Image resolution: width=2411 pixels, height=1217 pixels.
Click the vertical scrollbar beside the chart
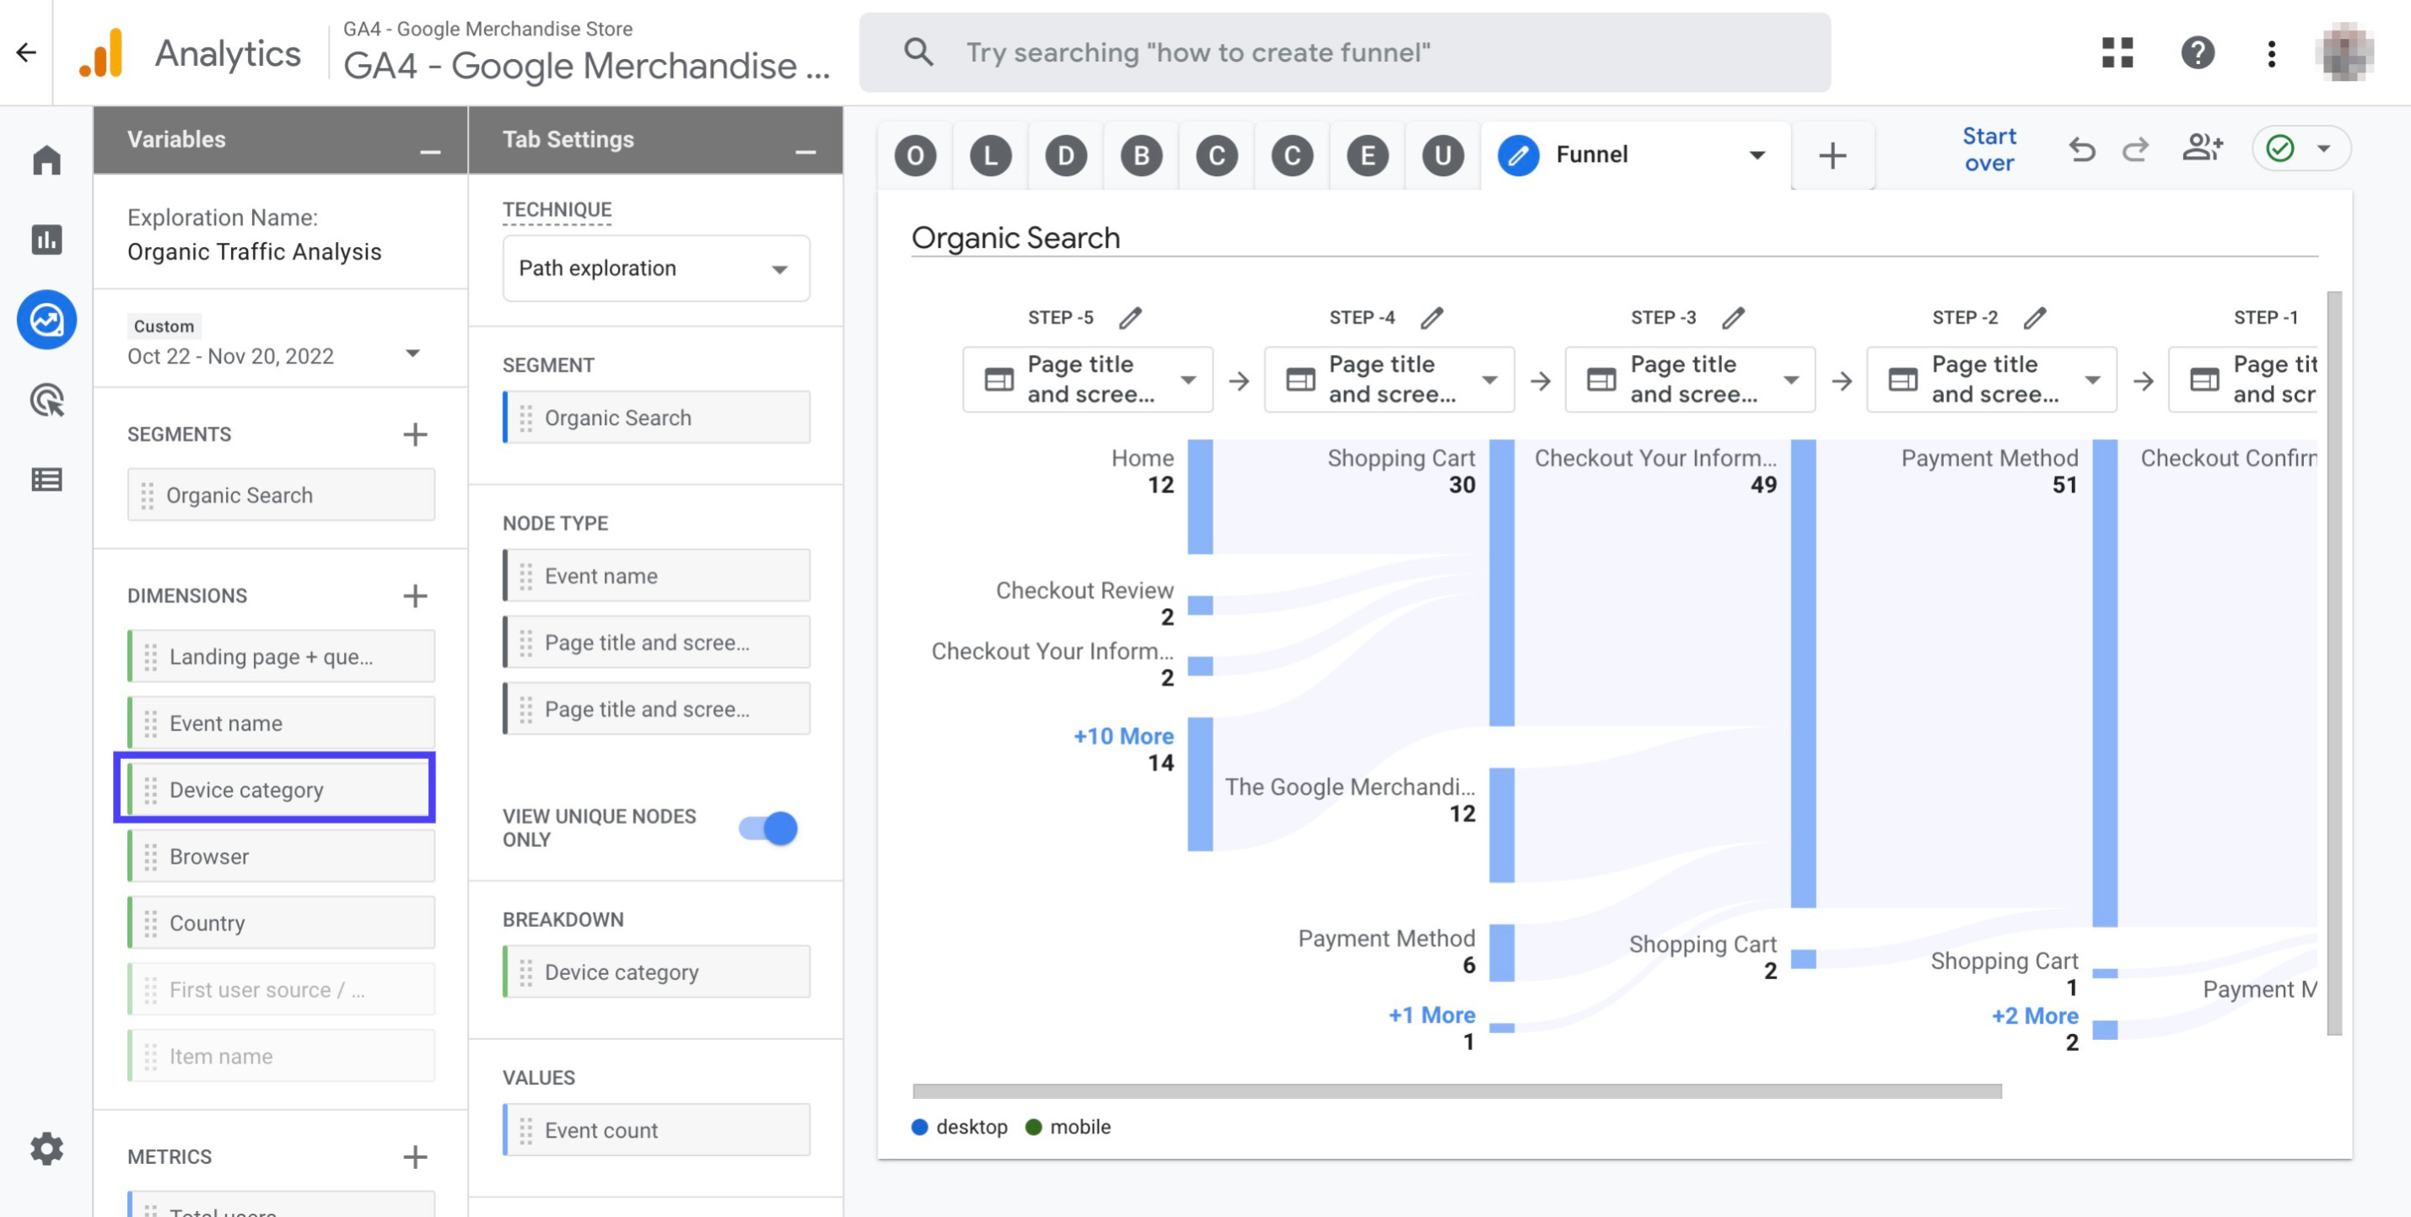[2334, 663]
